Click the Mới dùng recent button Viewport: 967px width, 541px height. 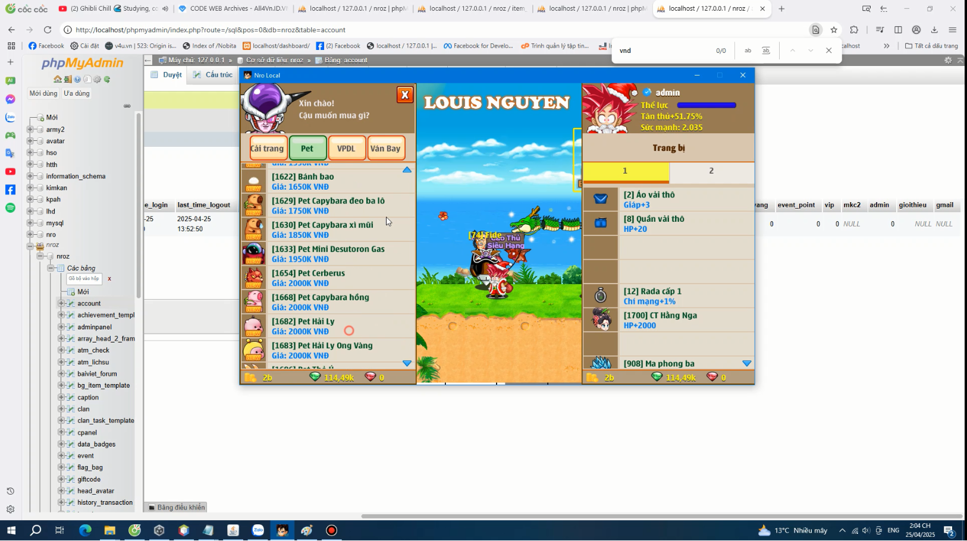pyautogui.click(x=43, y=93)
